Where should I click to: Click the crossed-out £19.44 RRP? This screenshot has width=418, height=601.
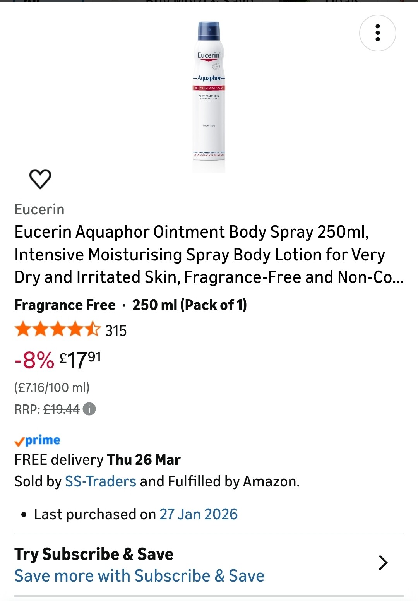[x=62, y=409]
